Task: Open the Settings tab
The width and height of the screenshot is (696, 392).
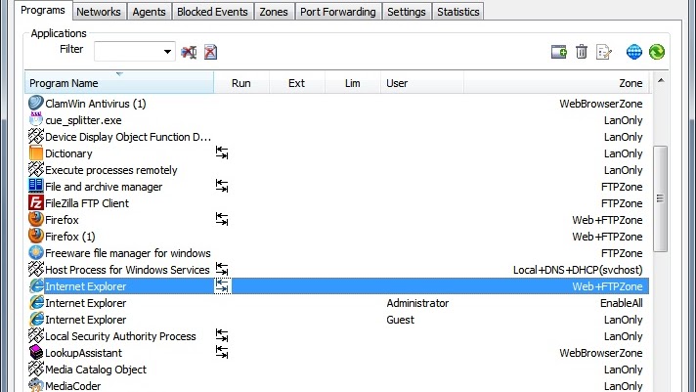Action: coord(406,12)
